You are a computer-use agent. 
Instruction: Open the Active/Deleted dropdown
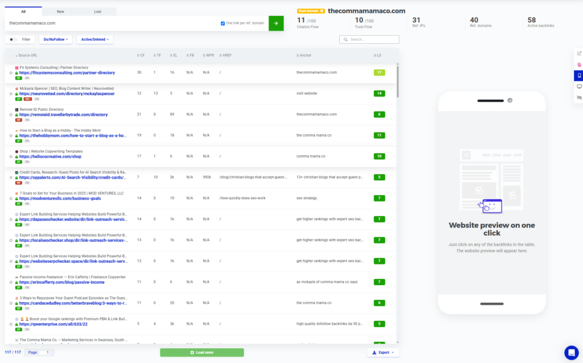[95, 39]
